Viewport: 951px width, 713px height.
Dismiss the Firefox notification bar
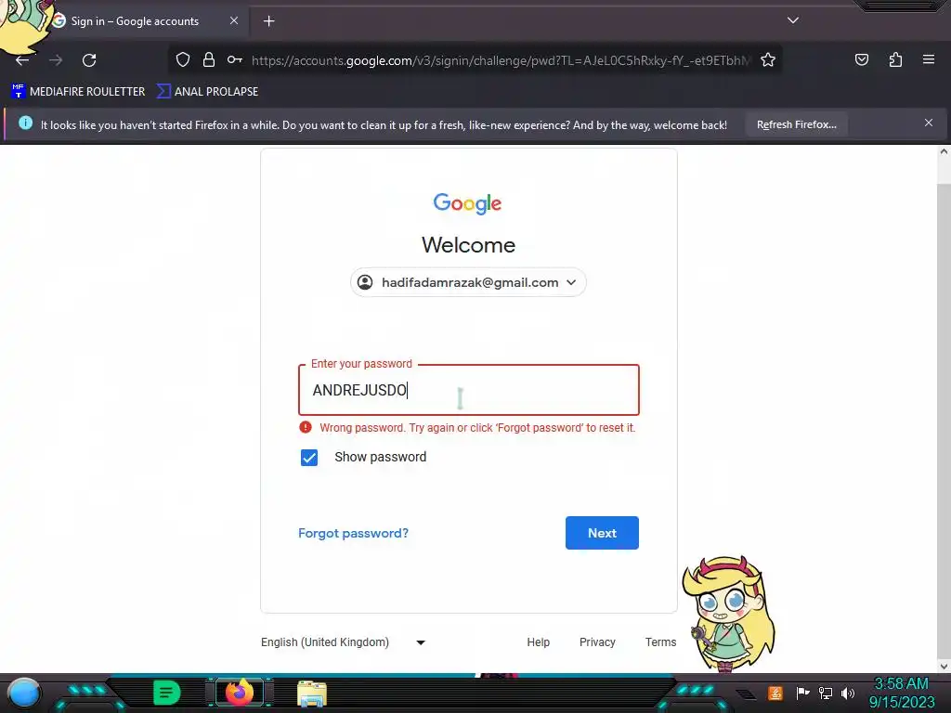(928, 123)
